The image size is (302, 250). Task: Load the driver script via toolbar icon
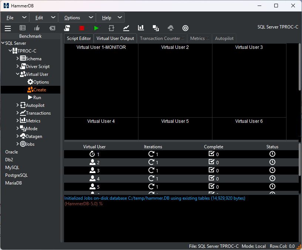67,28
